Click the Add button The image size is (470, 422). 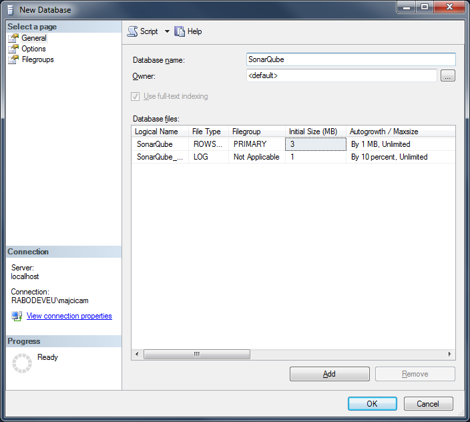(329, 374)
